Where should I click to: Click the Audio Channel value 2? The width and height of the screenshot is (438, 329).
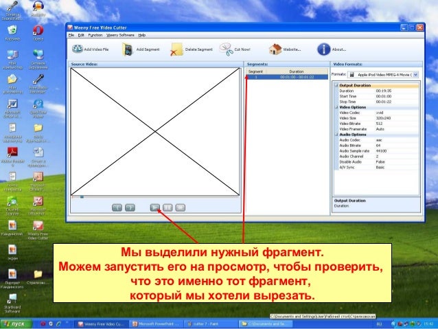(377, 156)
